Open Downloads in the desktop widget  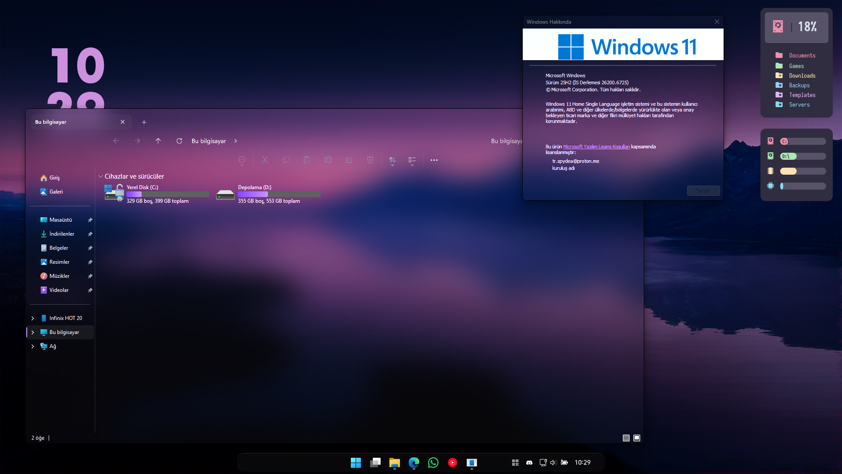[x=796, y=75]
